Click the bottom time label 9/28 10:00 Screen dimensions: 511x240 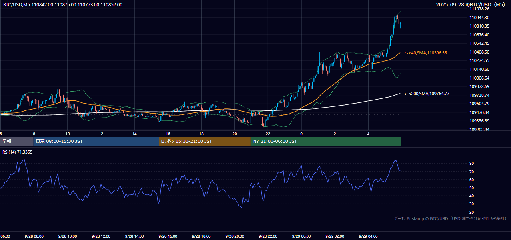(67, 236)
